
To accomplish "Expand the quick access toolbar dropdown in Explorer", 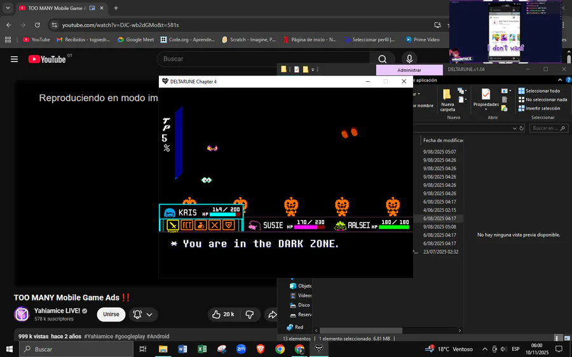I will click(313, 70).
